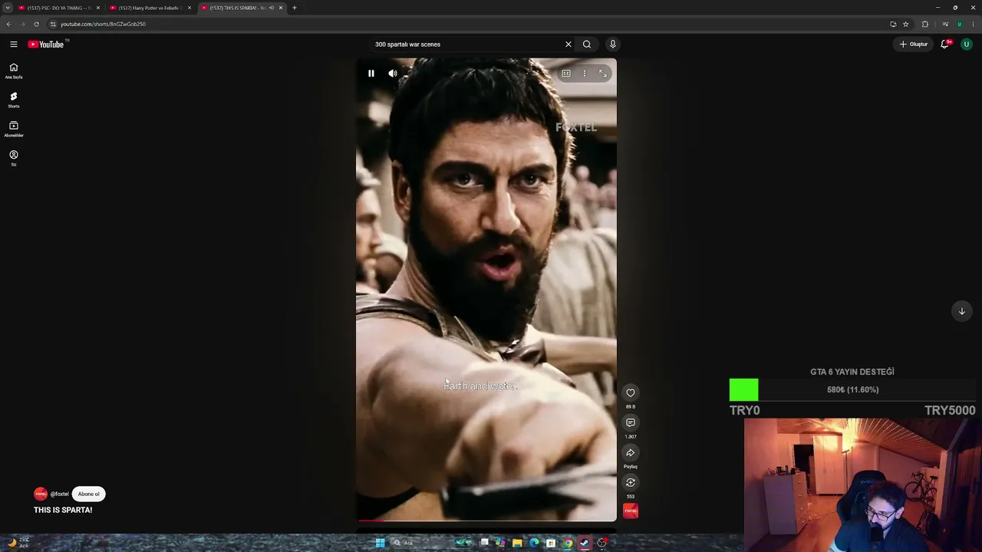Open the Chrome three-dot menu
Image resolution: width=982 pixels, height=552 pixels.
click(x=973, y=24)
